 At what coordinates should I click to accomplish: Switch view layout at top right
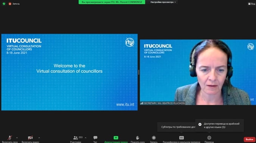coord(251,4)
